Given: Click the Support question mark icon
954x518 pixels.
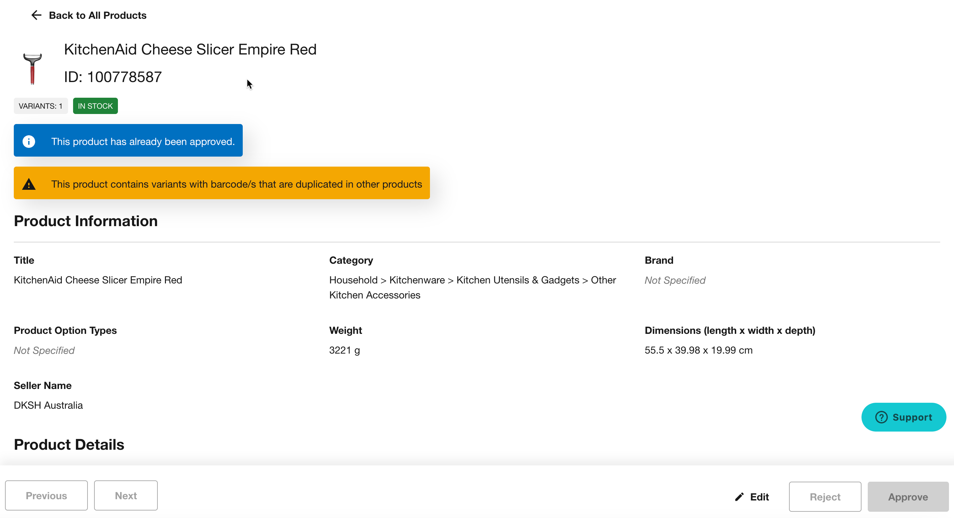Looking at the screenshot, I should (882, 417).
